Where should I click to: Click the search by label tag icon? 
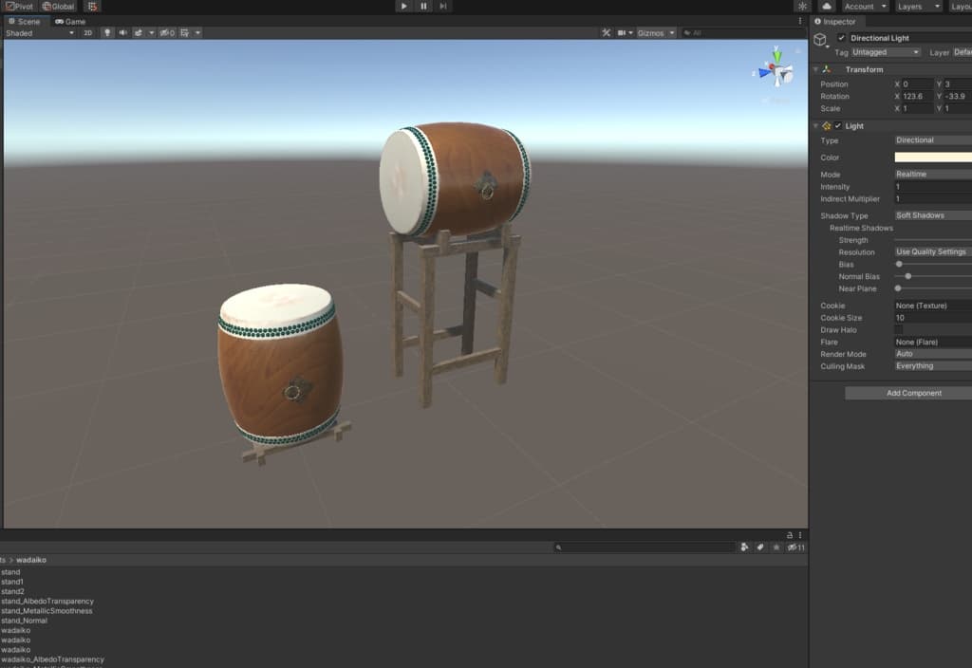[x=759, y=547]
